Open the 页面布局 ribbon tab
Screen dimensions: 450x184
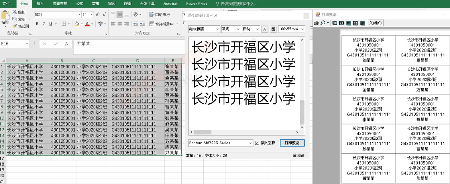pos(59,4)
